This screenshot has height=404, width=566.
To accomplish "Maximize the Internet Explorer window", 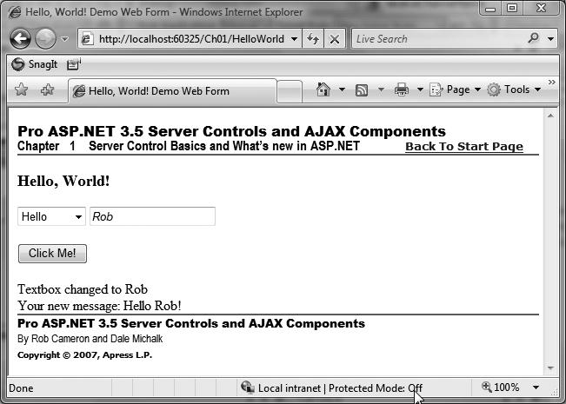I will point(512,9).
